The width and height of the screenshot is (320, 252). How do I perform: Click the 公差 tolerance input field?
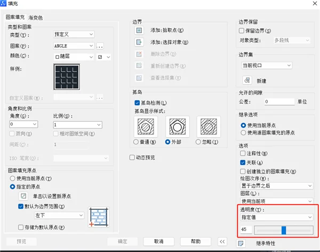[x=279, y=101]
